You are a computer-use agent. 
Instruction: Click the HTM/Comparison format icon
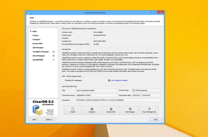[x=134, y=90]
